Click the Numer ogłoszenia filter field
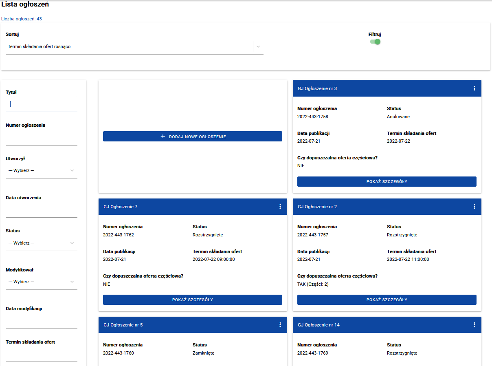This screenshot has width=492, height=366. click(42, 138)
